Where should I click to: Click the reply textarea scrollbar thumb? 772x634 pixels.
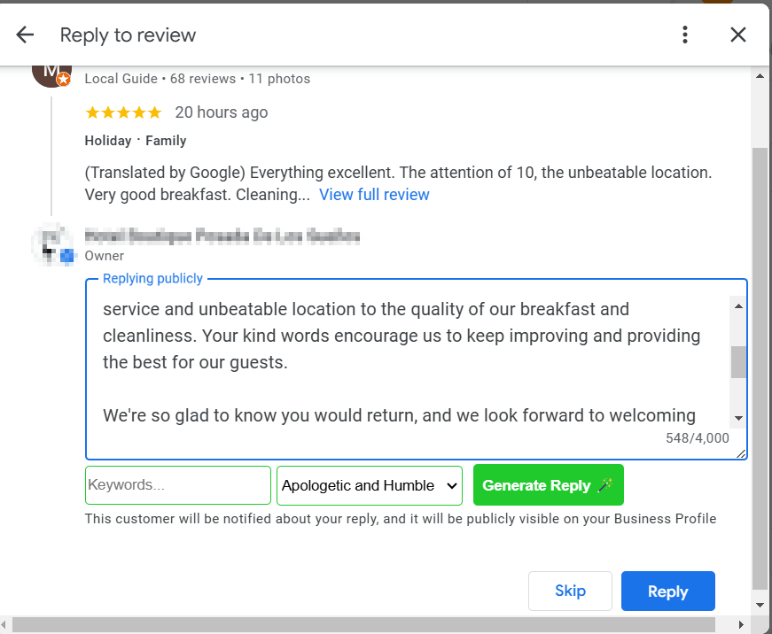[738, 362]
